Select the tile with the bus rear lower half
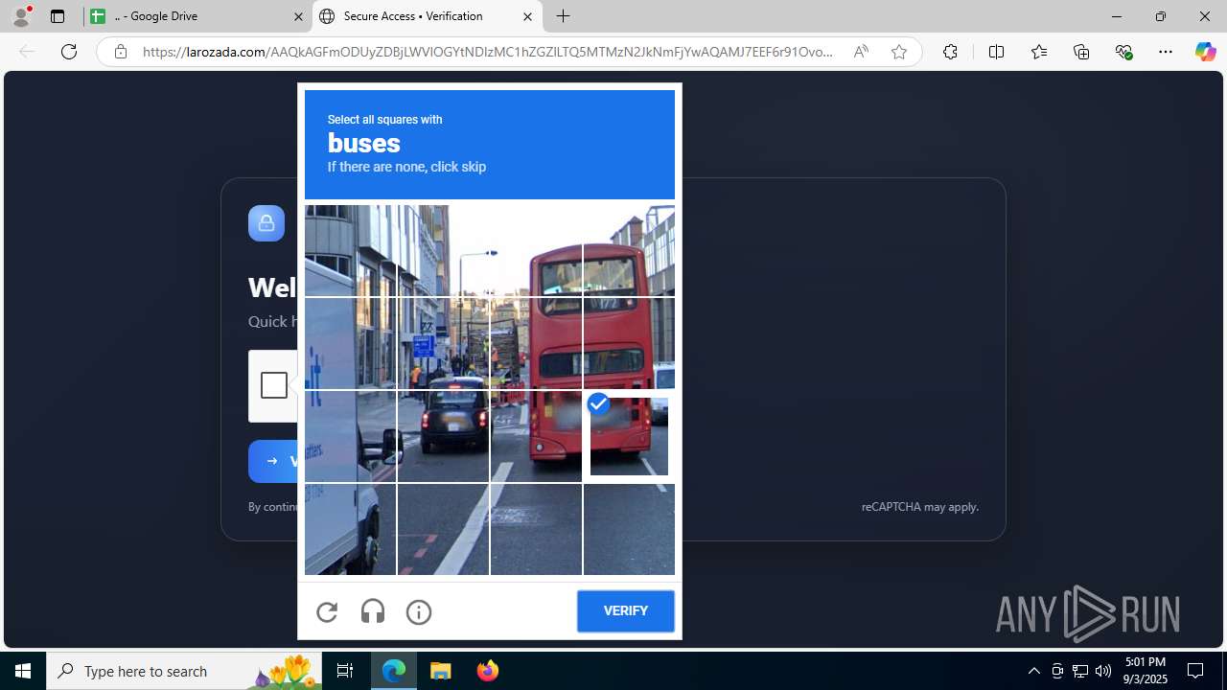 point(536,436)
